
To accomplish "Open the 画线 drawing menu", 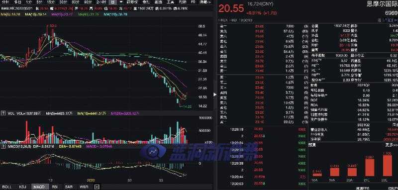I will [158, 2].
